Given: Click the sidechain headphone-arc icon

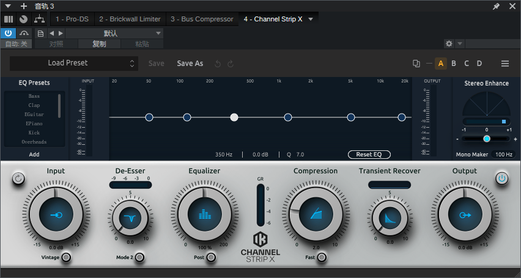Looking at the screenshot, I should [x=24, y=33].
